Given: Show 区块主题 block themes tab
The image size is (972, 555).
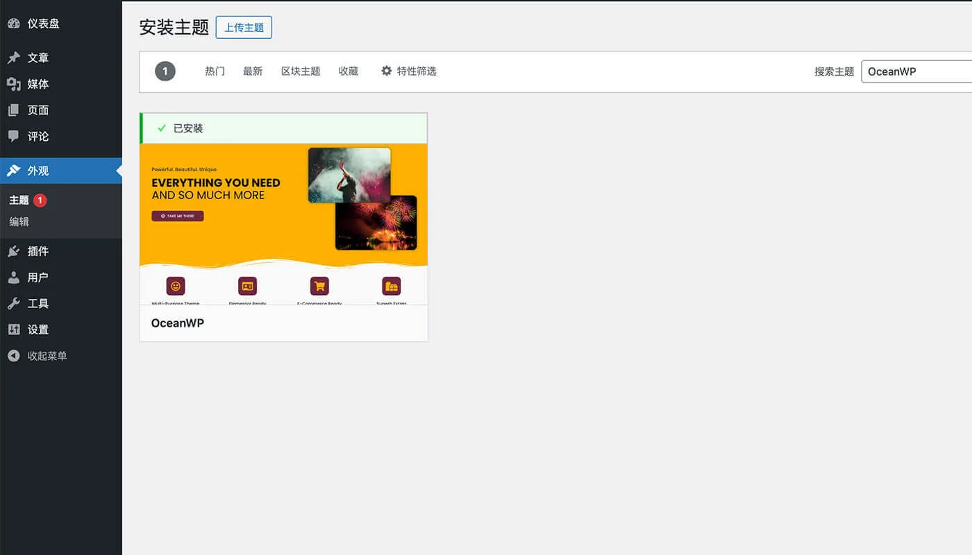Looking at the screenshot, I should (x=301, y=71).
